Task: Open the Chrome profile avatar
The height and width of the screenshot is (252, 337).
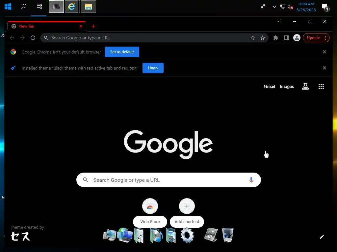Action: (x=297, y=38)
